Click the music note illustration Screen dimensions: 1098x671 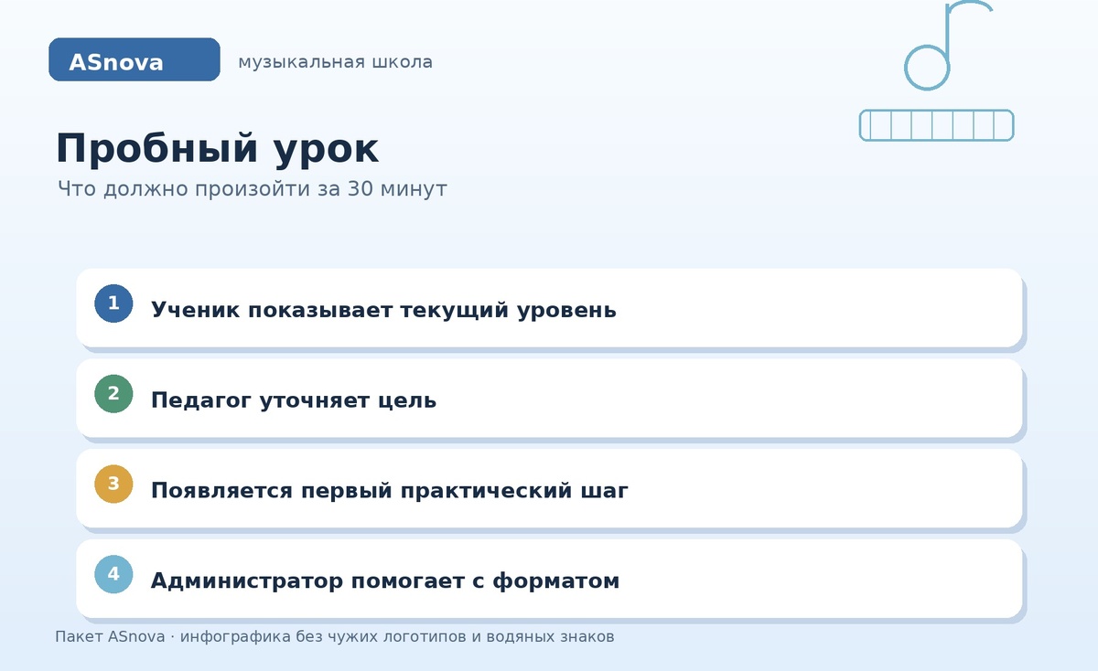pyautogui.click(x=947, y=45)
